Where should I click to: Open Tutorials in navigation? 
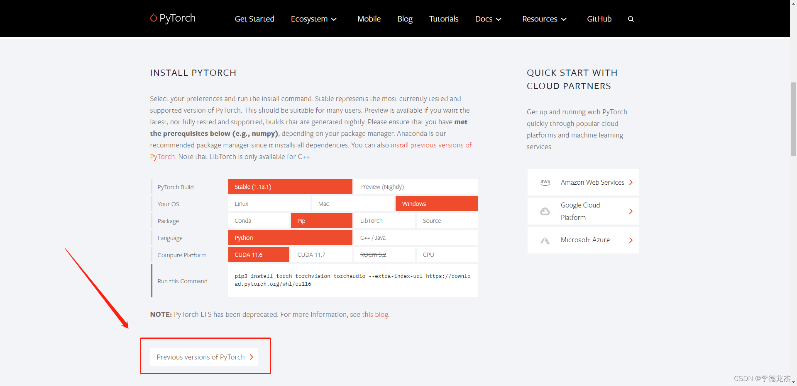[x=444, y=19]
